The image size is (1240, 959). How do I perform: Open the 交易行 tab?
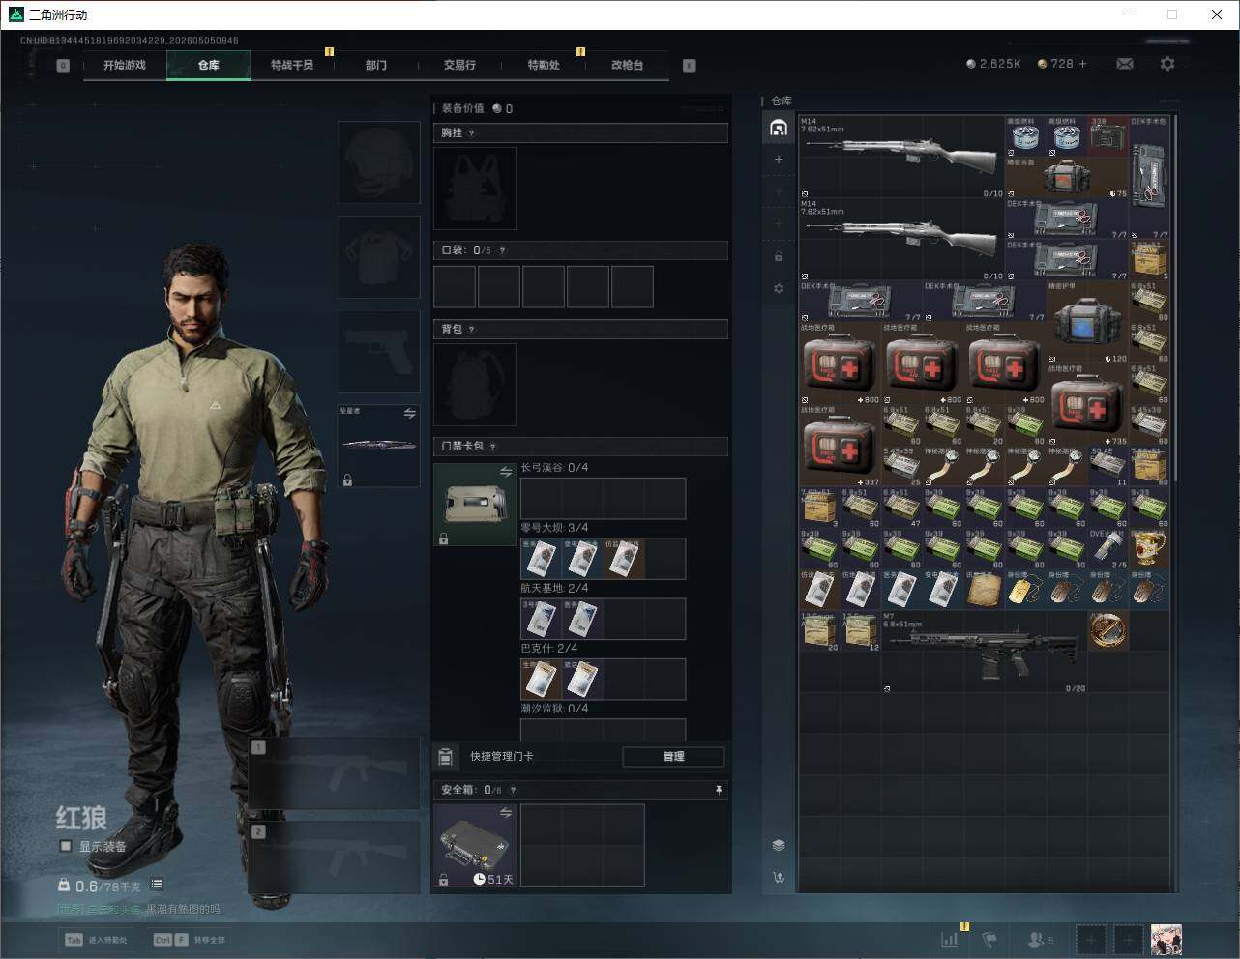coord(459,65)
